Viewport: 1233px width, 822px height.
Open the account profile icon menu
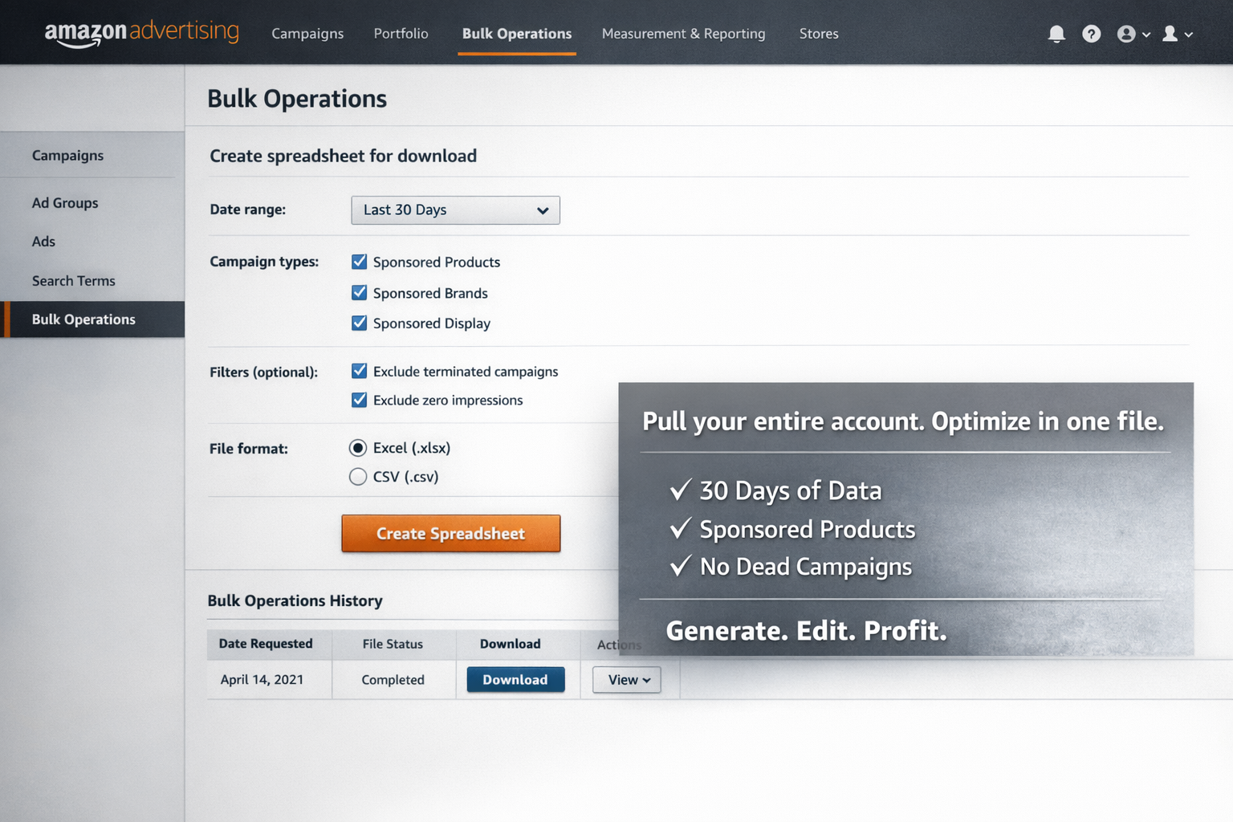click(x=1127, y=33)
